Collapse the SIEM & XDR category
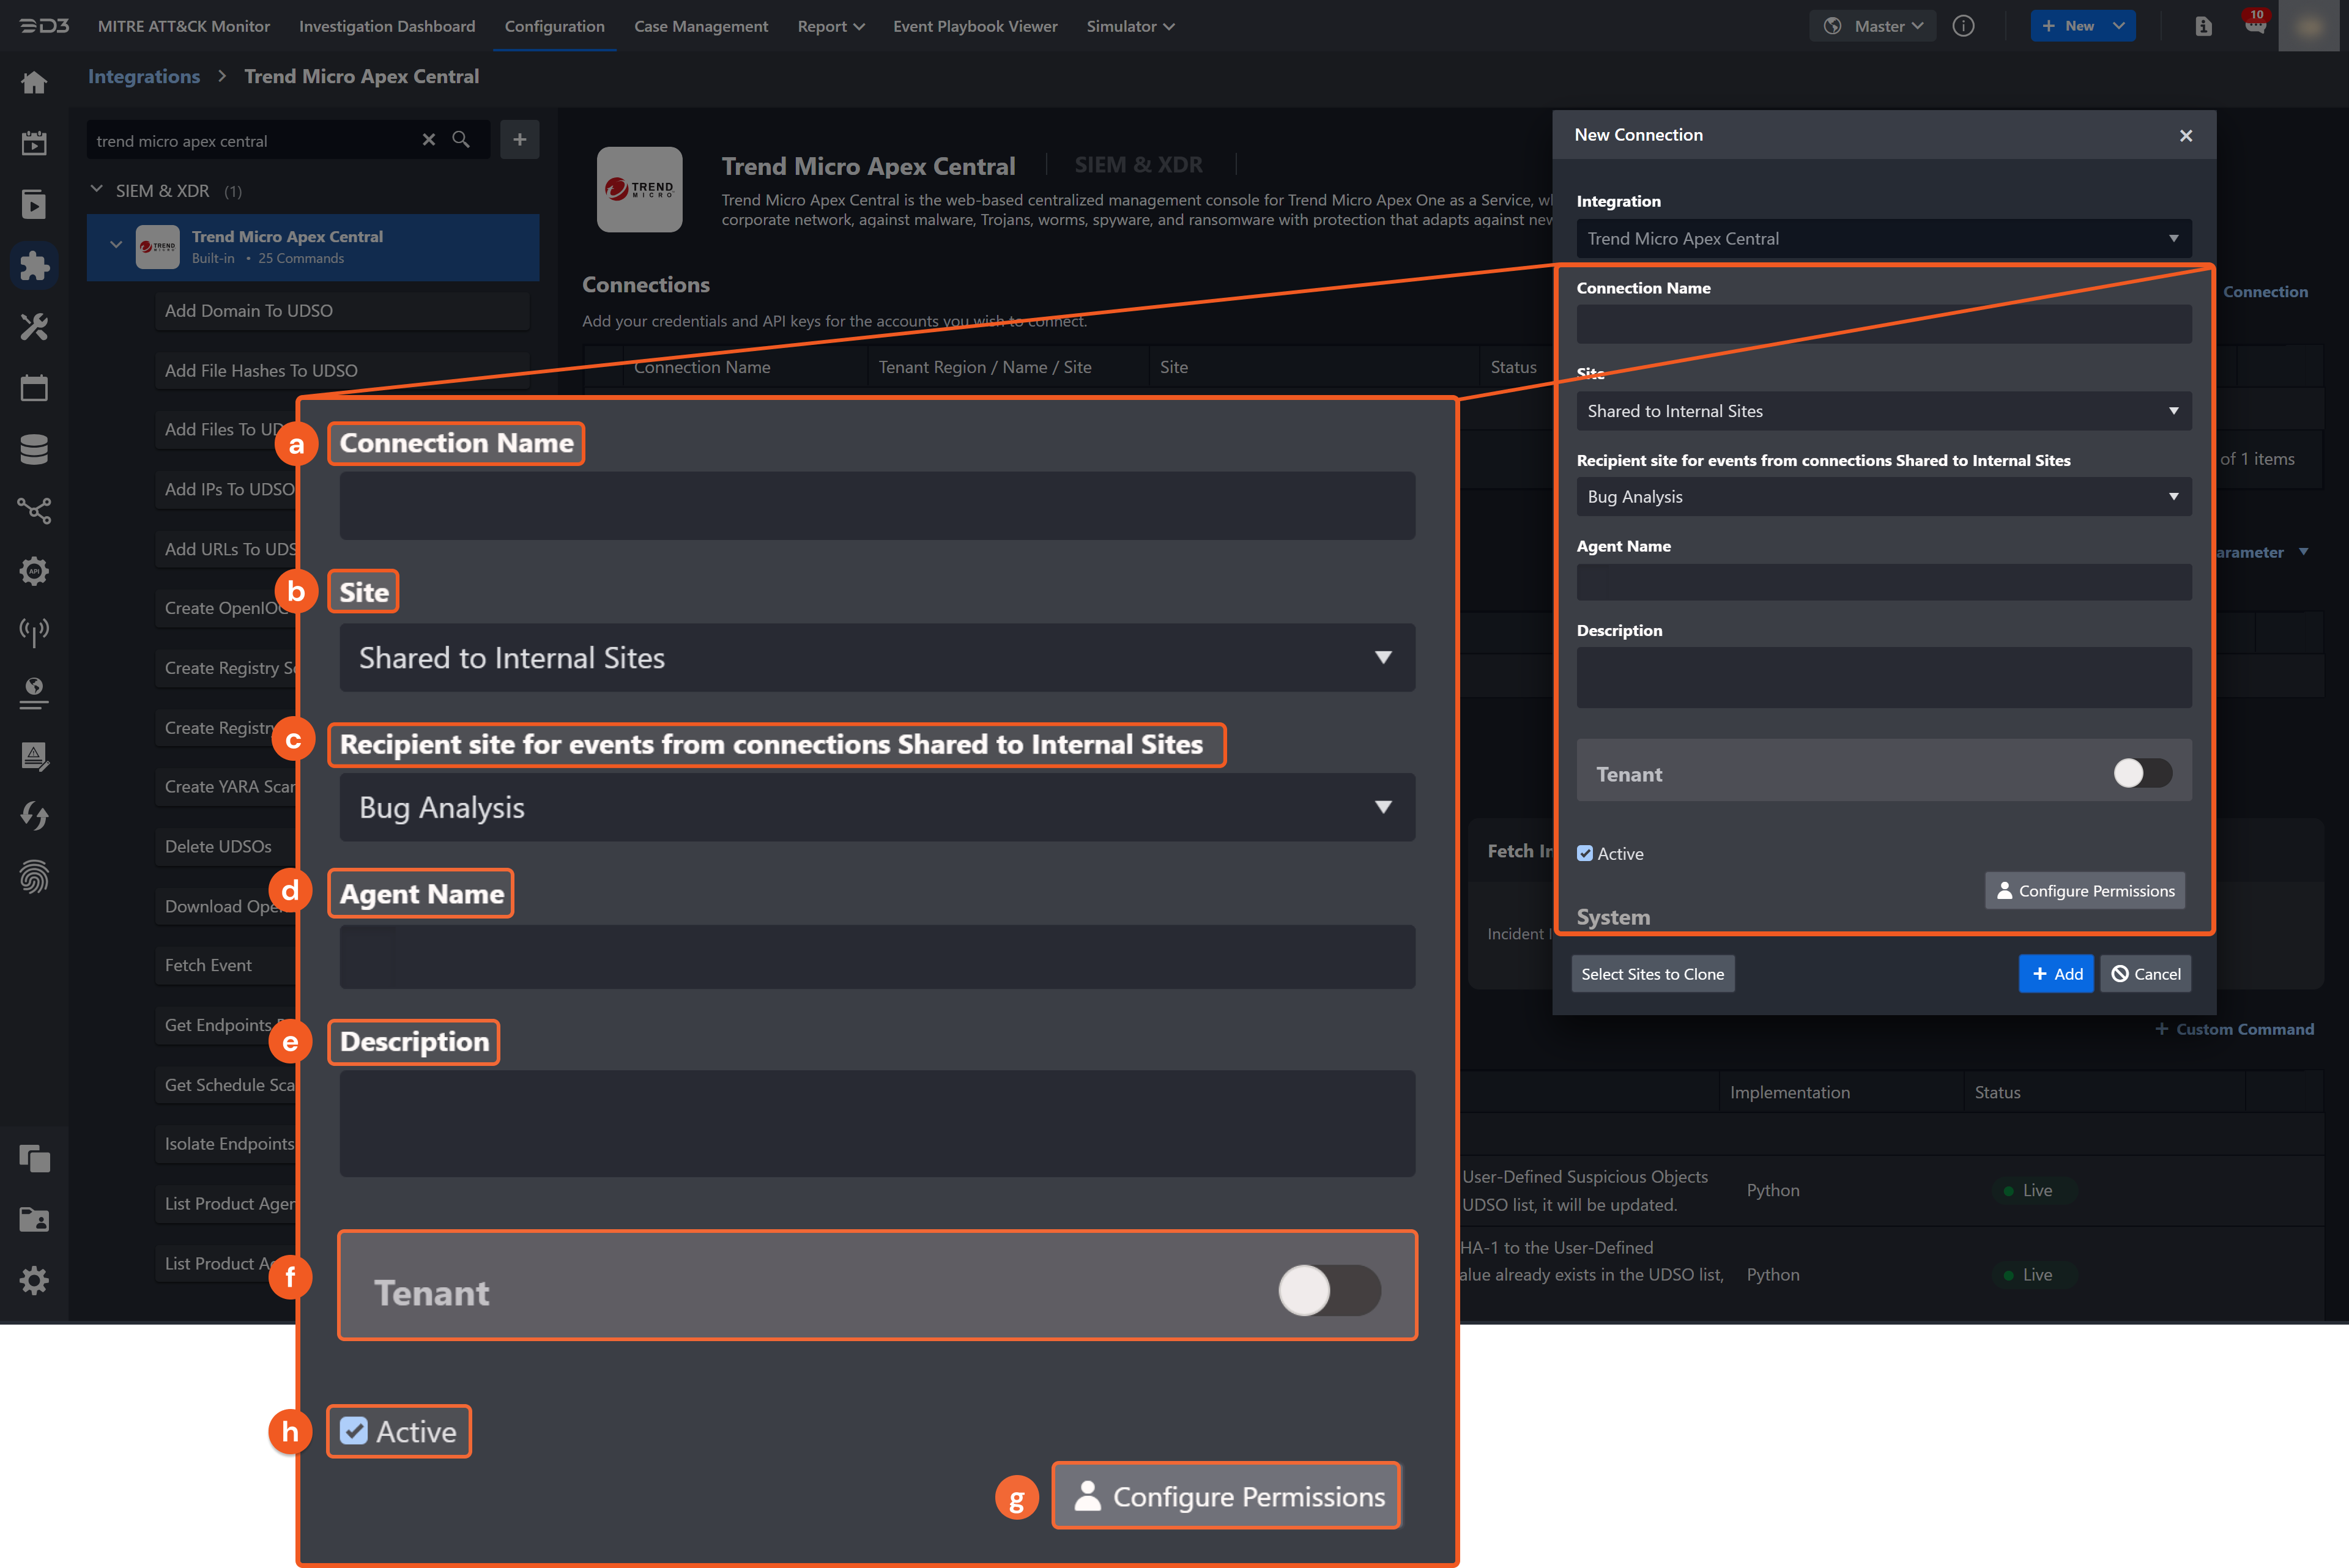 pos(97,190)
